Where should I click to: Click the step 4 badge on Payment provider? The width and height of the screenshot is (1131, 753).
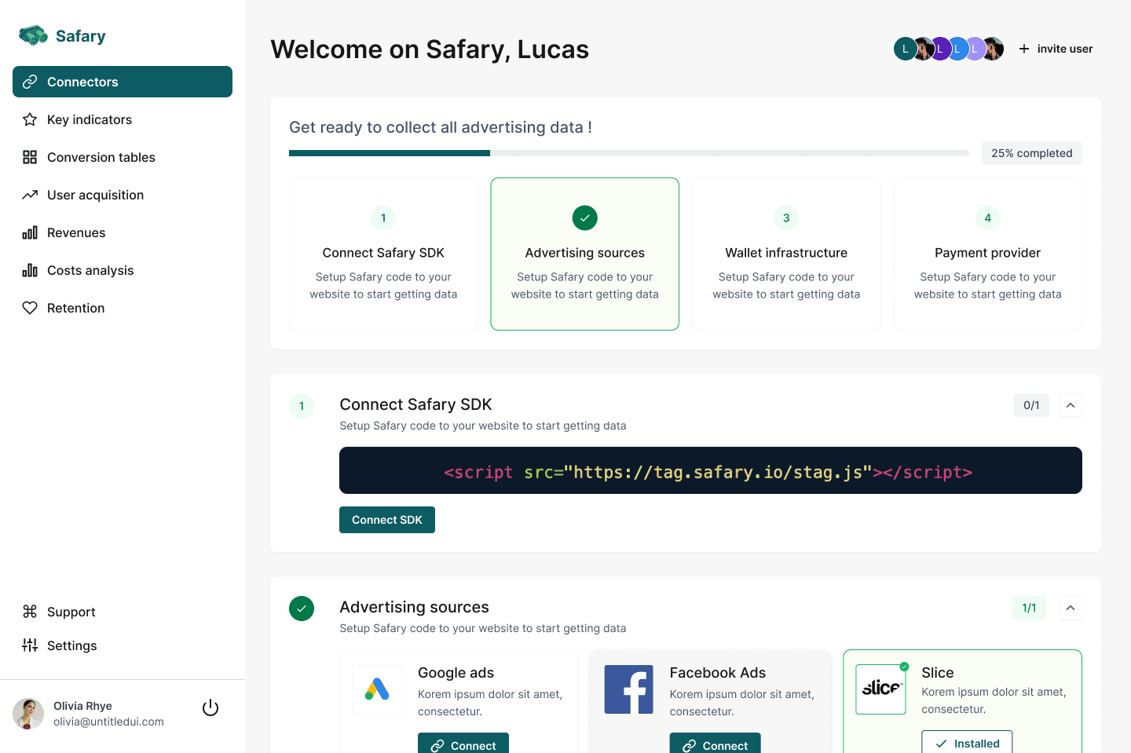click(x=988, y=217)
